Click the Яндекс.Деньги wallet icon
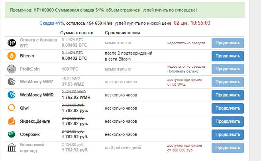The height and width of the screenshot is (161, 261). click(x=12, y=121)
